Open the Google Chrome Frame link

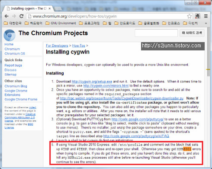pos(21,99)
